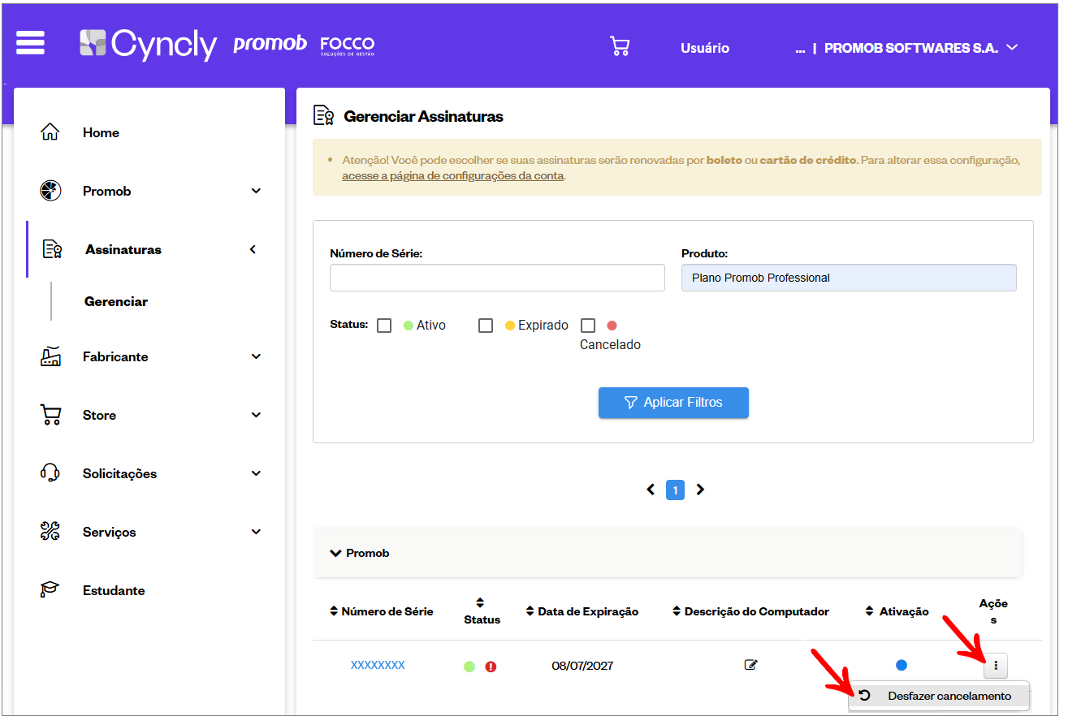This screenshot has width=1068, height=725.
Task: Open the three-dot actions menu
Action: click(996, 667)
